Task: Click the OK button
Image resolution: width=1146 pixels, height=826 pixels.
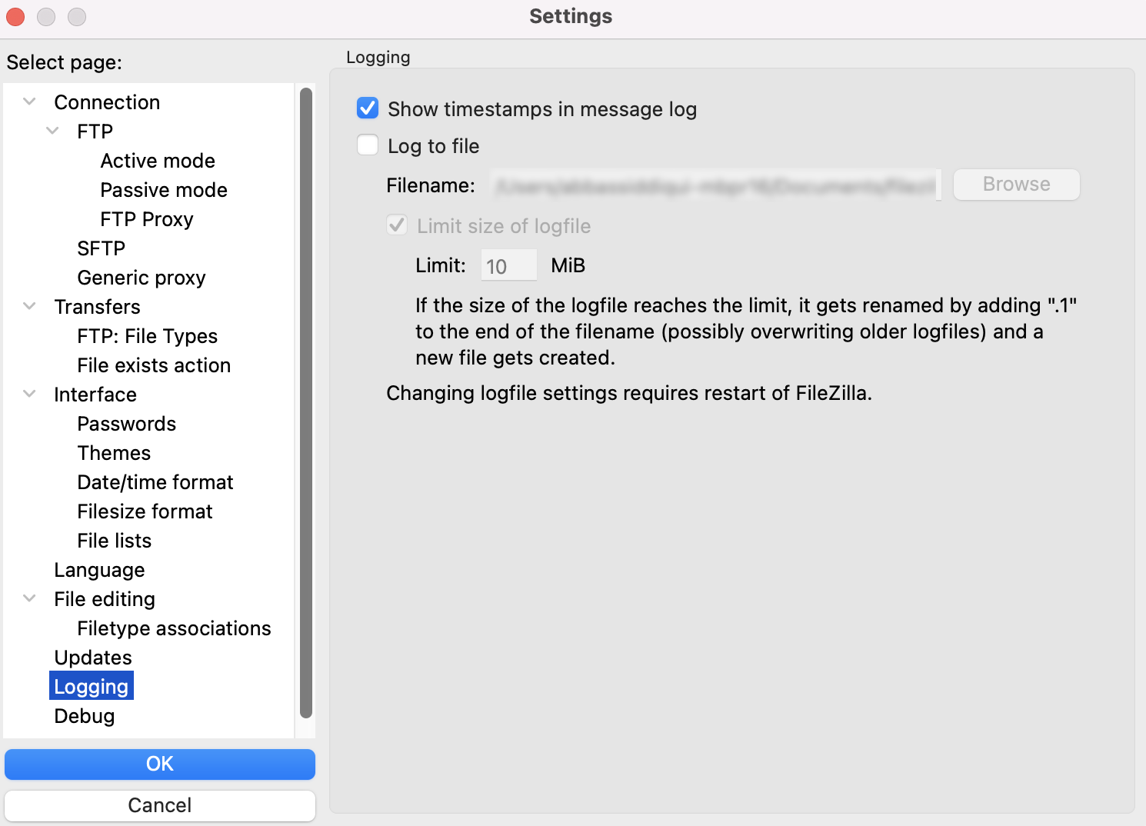Action: pos(160,764)
